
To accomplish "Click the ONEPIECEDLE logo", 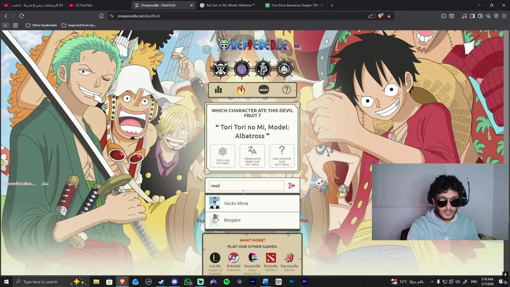I will tap(253, 45).
